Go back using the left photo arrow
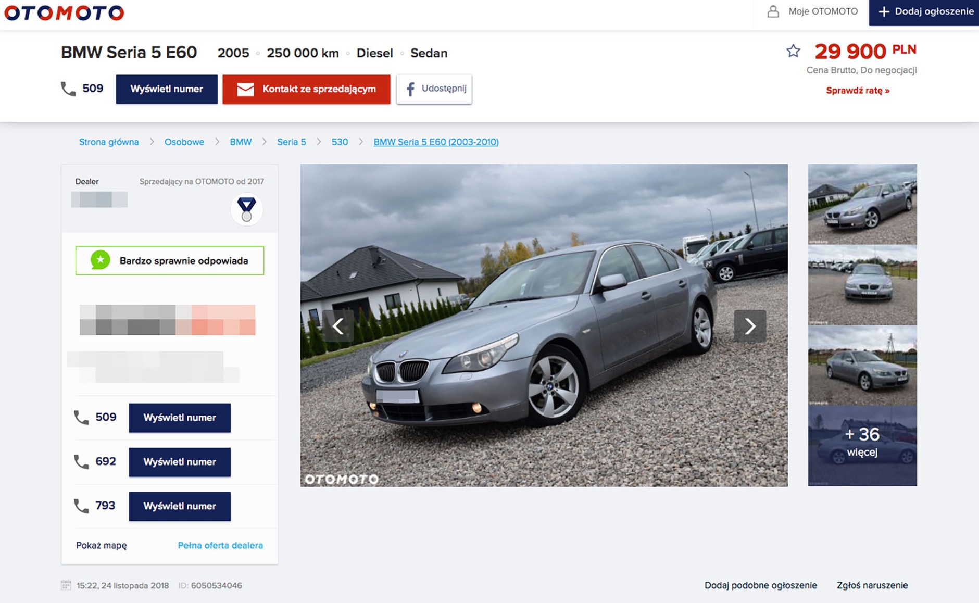This screenshot has width=979, height=603. tap(338, 326)
